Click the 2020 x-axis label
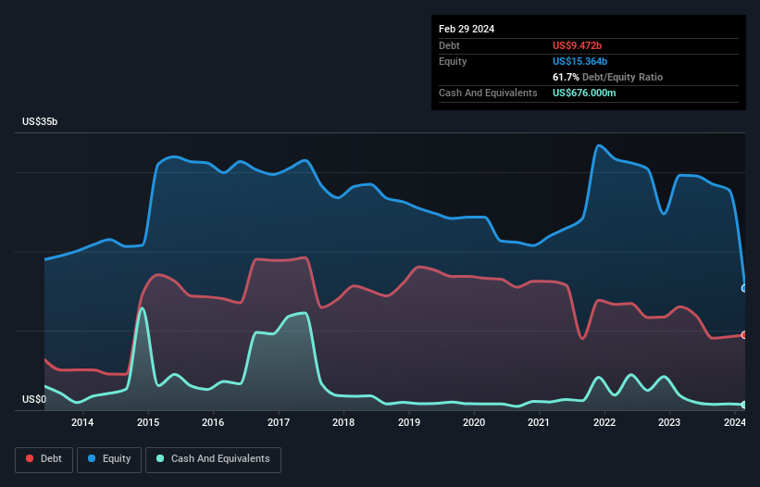 click(x=474, y=422)
